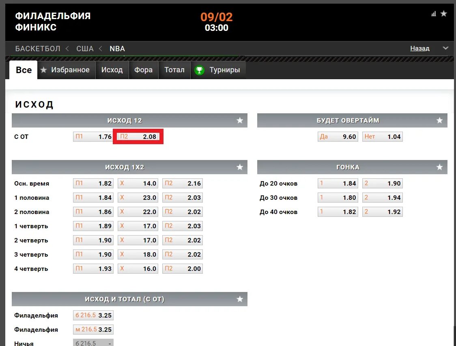The image size is (456, 346).
Task: Pick П1 1.90 for 2 четверть
Action: (x=93, y=240)
